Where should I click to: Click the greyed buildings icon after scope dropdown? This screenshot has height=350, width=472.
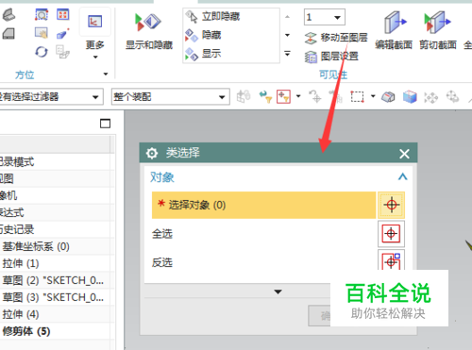click(x=244, y=97)
